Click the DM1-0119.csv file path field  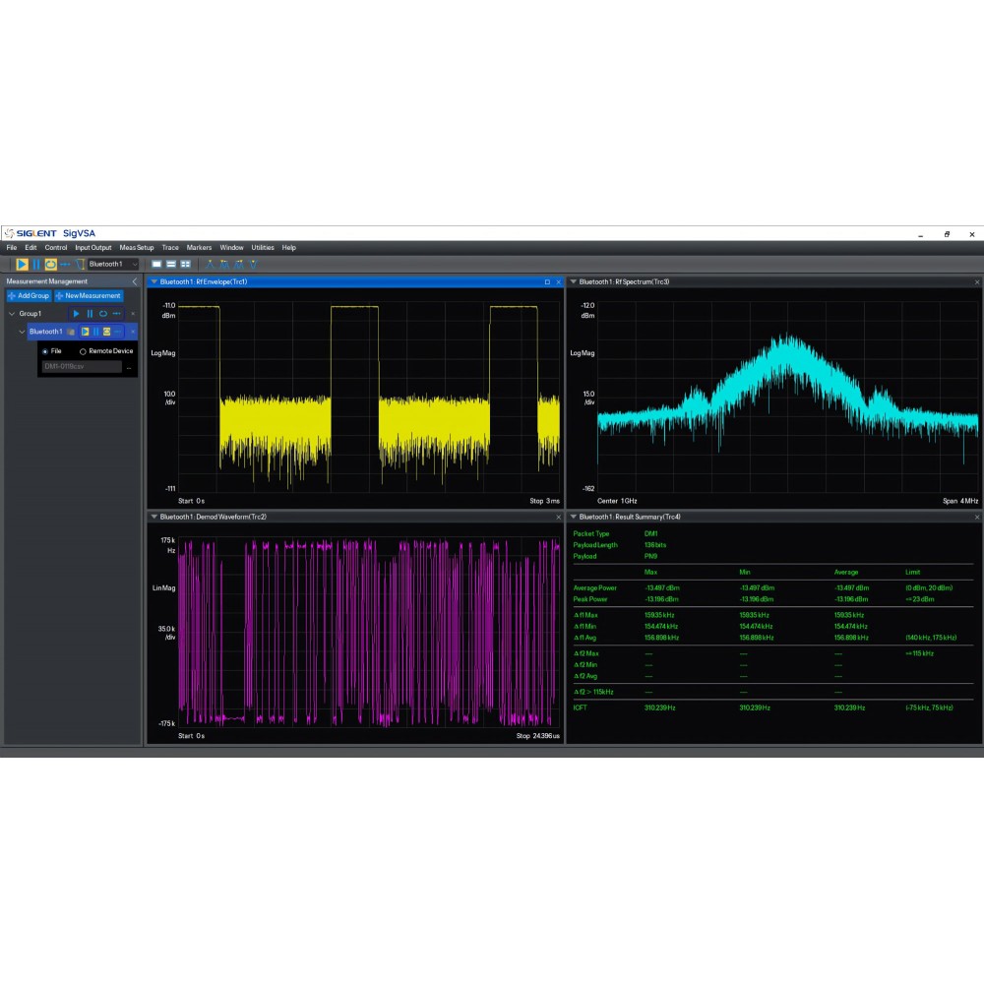[82, 366]
